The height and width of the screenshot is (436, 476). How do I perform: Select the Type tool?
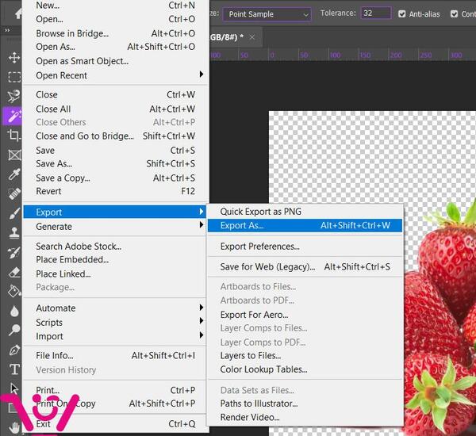(14, 369)
